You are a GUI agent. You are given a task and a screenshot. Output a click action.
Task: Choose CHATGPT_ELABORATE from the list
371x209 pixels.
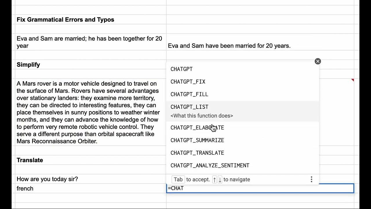[243, 128]
